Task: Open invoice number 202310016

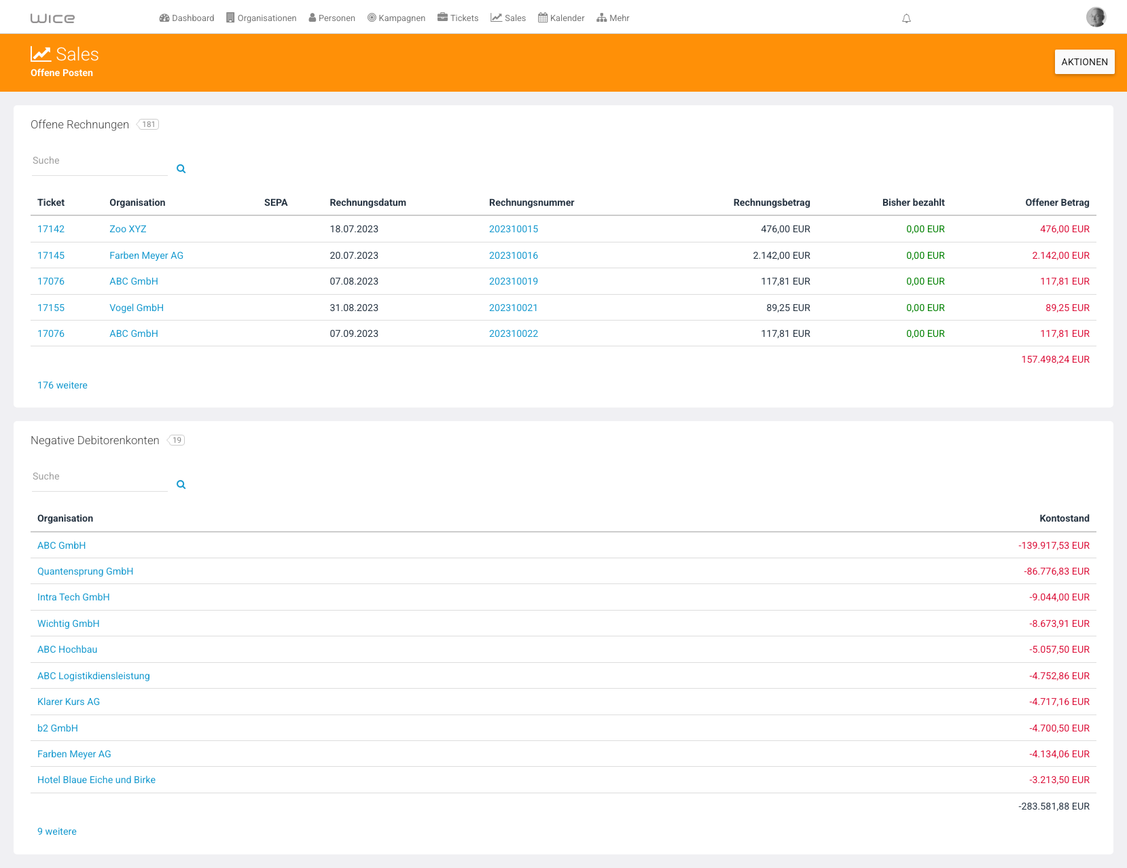Action: pos(514,255)
